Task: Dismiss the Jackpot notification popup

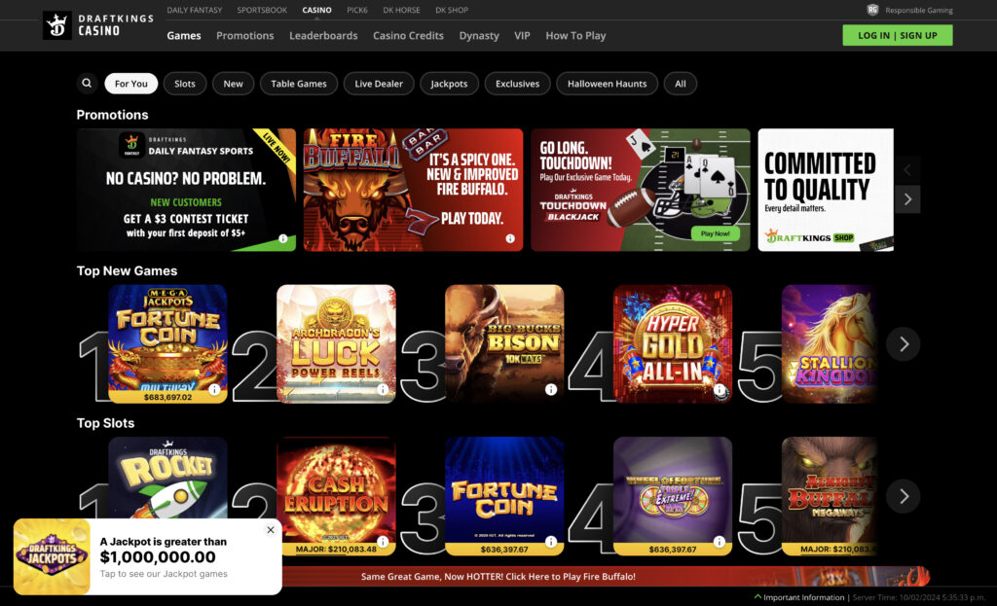Action: [x=270, y=530]
